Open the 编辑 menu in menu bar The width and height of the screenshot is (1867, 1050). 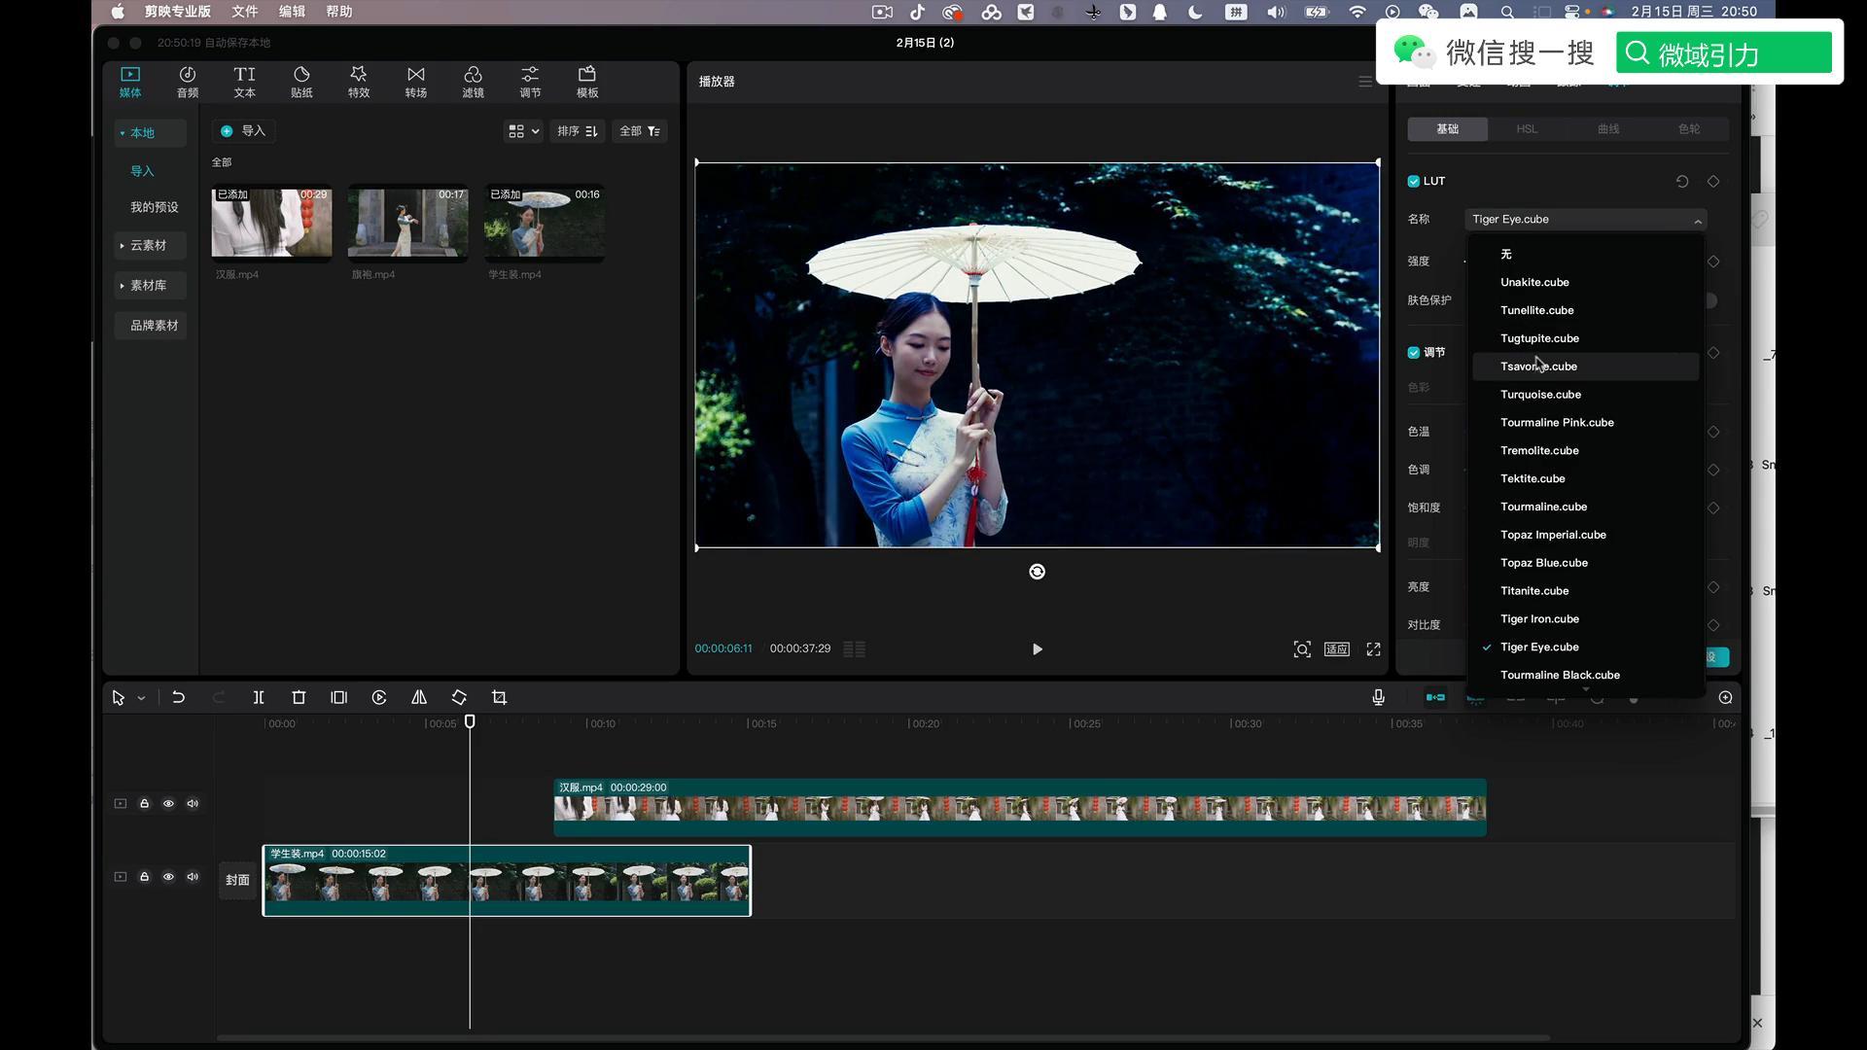click(292, 12)
